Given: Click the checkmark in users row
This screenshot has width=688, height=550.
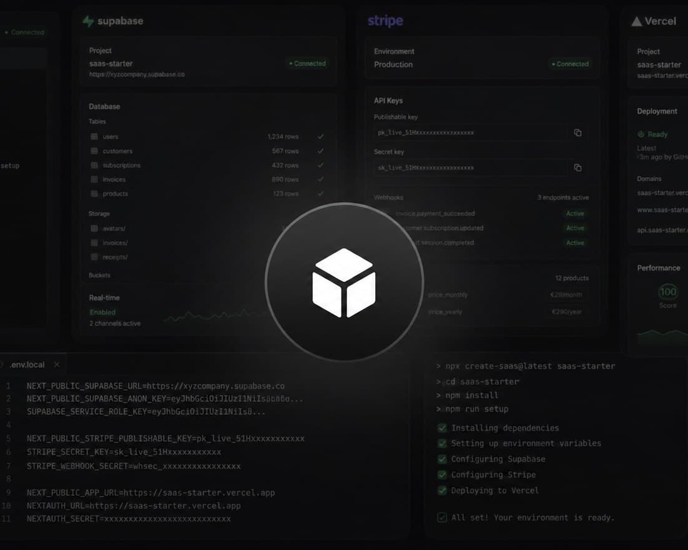Looking at the screenshot, I should tap(321, 137).
